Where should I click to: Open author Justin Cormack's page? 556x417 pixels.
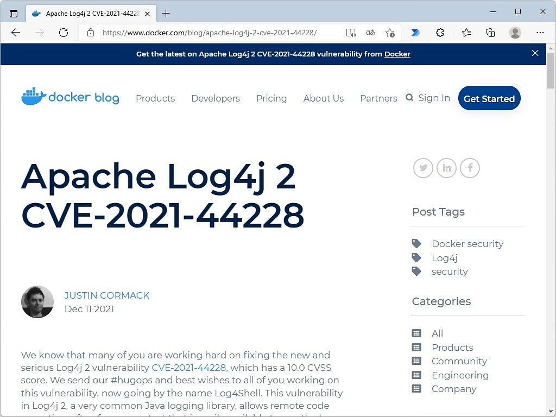tap(107, 295)
